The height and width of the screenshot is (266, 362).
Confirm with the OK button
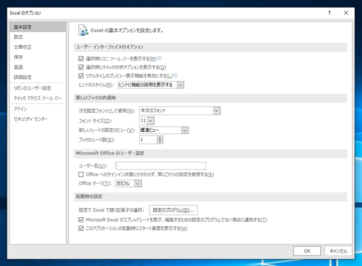[307, 251]
